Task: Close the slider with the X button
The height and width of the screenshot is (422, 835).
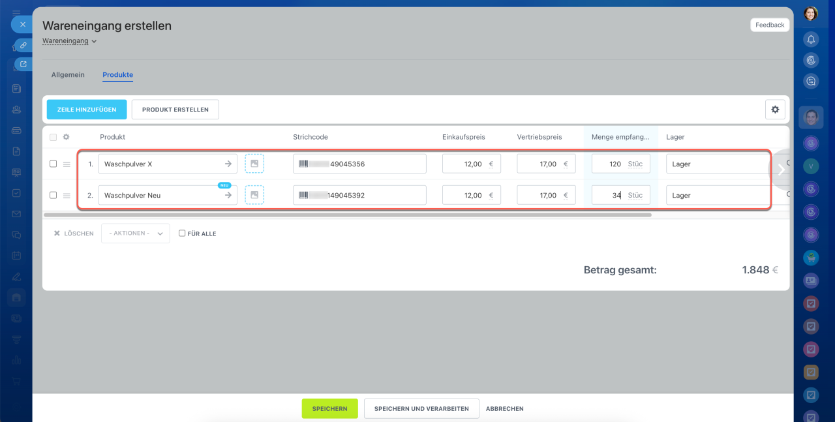Action: point(22,25)
